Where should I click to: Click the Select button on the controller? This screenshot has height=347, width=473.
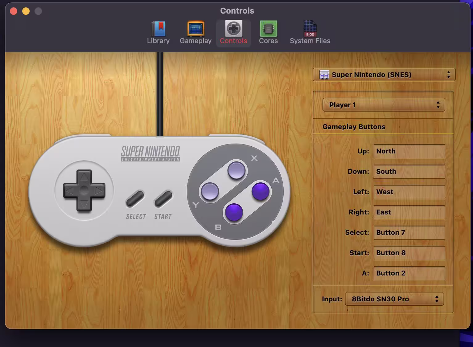point(135,199)
